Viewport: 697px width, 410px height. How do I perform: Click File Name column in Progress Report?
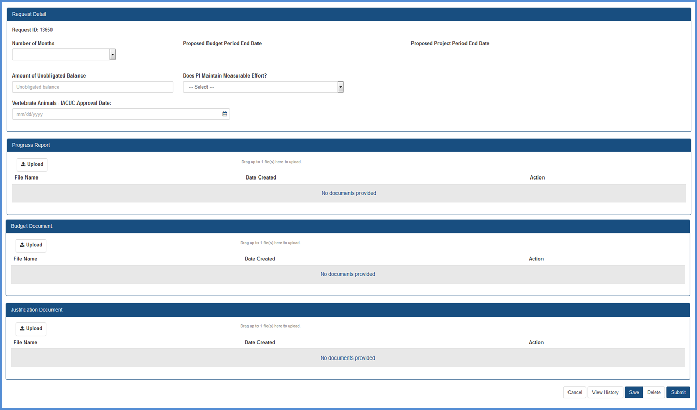coord(27,177)
